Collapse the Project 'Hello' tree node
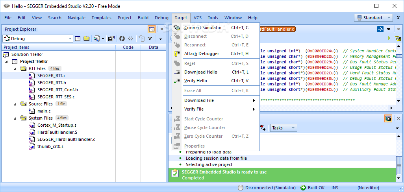 [x=6, y=61]
